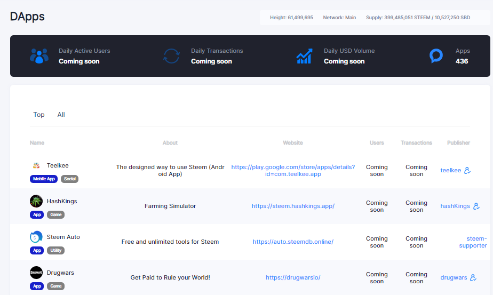
Task: Click 'Free and unlimited tools for Steem' description
Action: (170, 242)
